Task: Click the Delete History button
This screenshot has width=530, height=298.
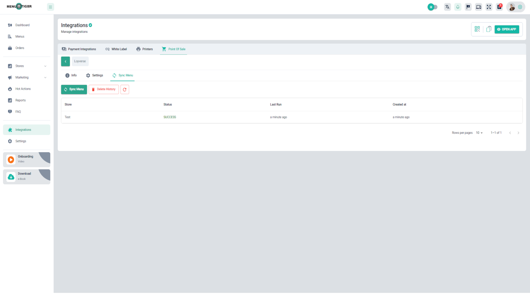Action: click(104, 89)
